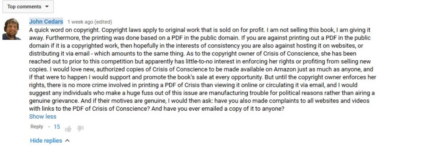Collapse the thread via Hide replies
Image resolution: width=442 pixels, height=162 pixels.
(x=46, y=141)
